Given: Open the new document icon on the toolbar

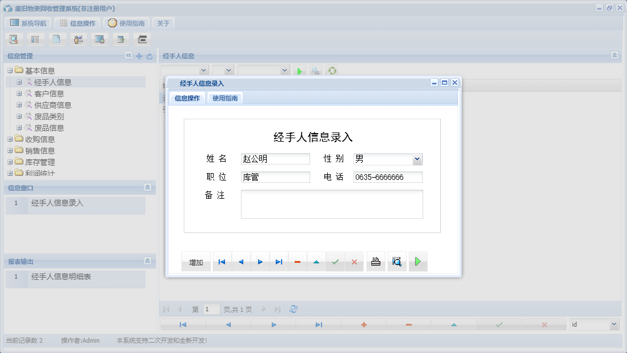Looking at the screenshot, I should [57, 39].
